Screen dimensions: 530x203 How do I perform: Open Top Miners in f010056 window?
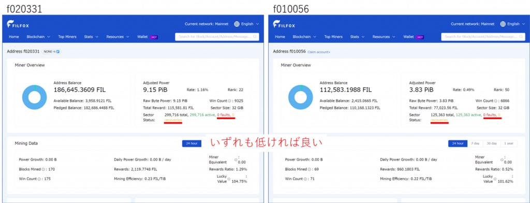tap(333, 37)
